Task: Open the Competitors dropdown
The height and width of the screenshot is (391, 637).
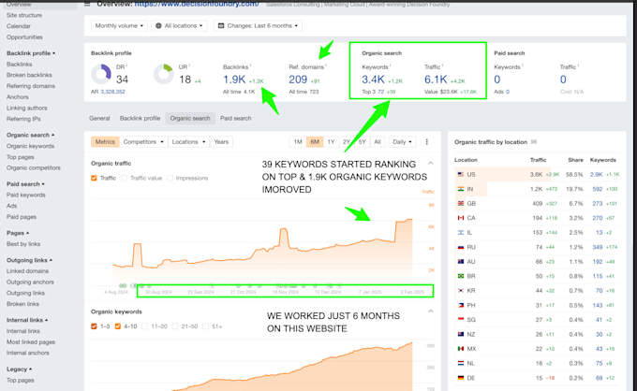Action: [143, 142]
